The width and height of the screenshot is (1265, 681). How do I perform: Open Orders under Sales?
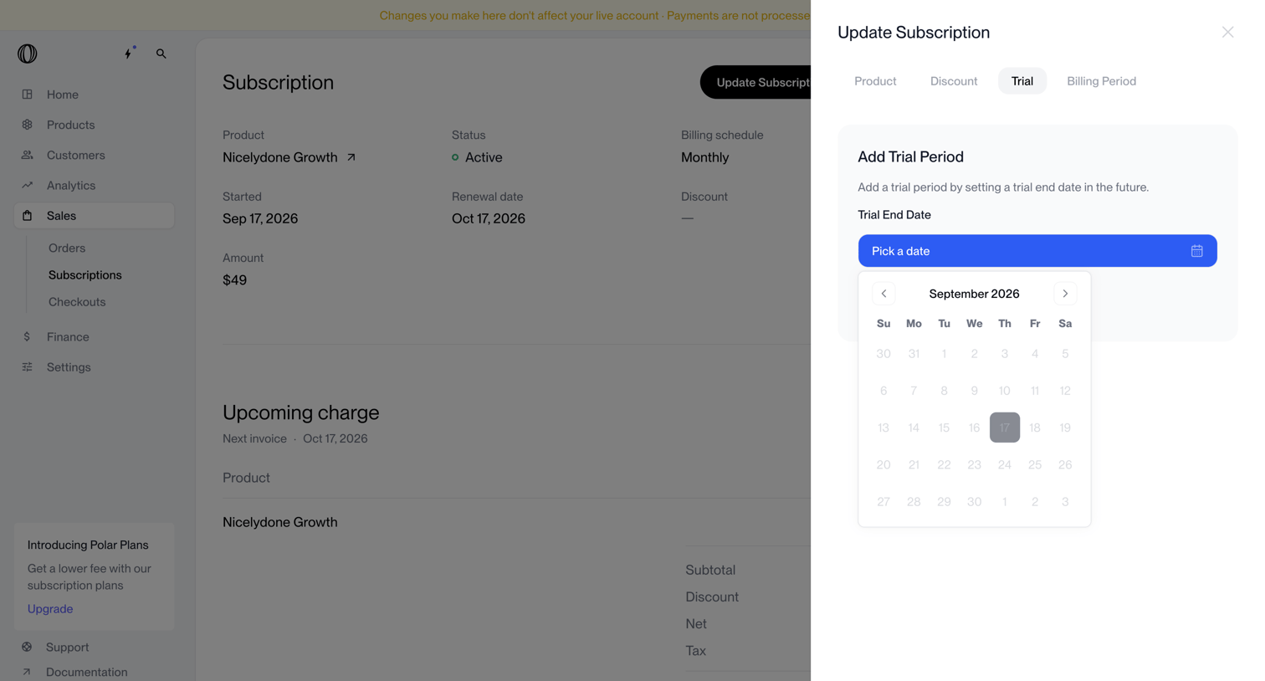(67, 248)
